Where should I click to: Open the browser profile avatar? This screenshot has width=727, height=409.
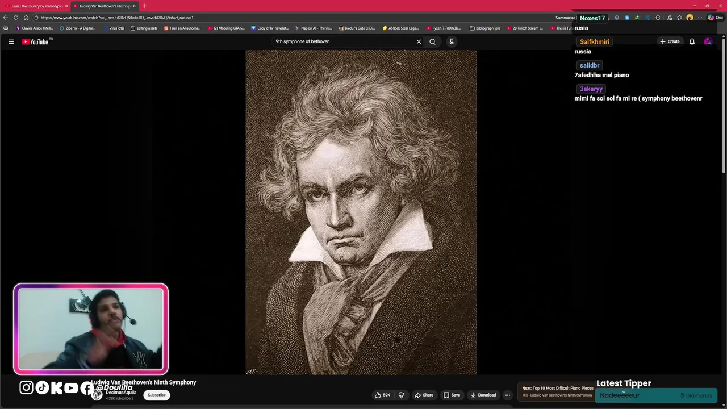point(690,18)
